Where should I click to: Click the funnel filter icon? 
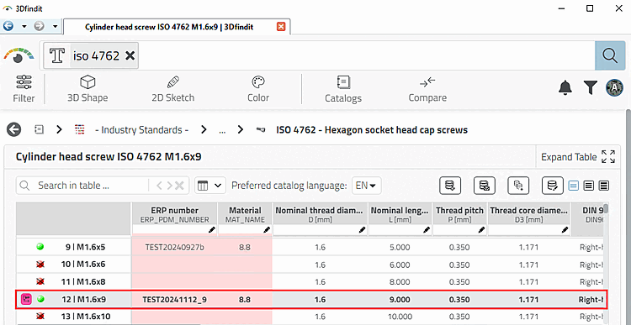click(591, 87)
